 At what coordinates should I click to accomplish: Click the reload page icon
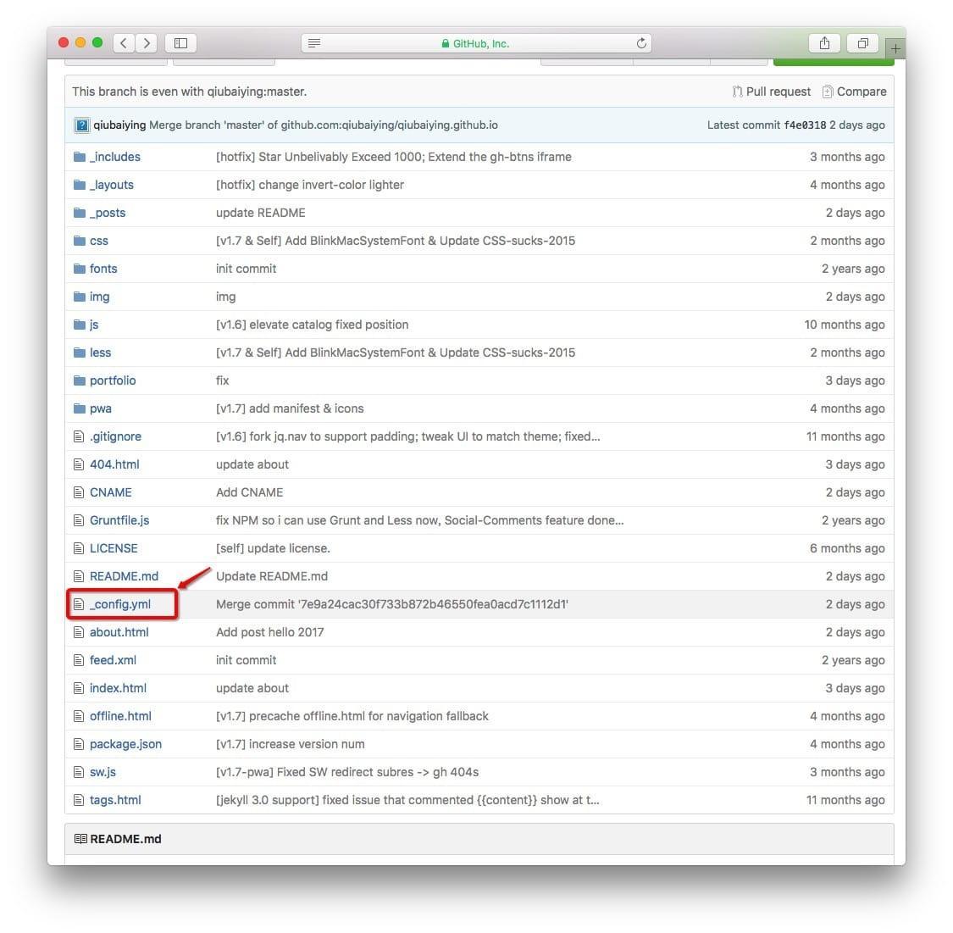[x=641, y=43]
